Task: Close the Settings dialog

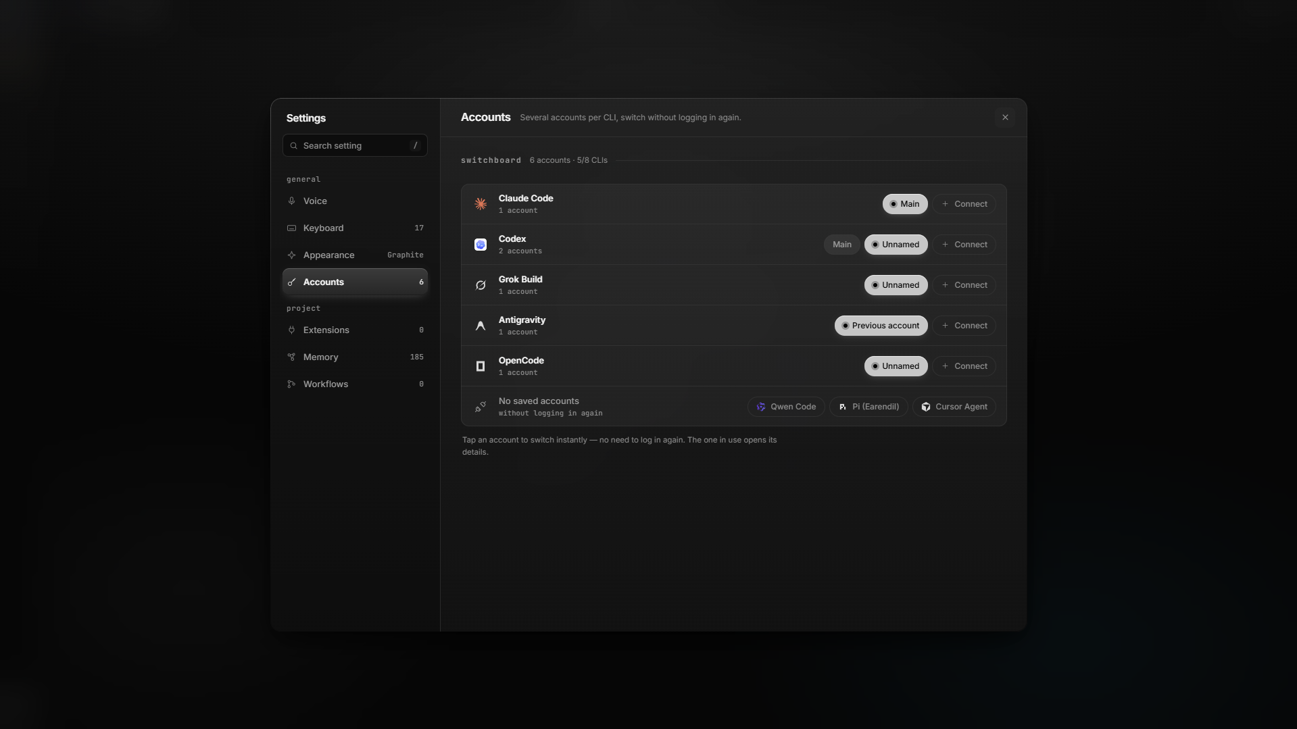Action: pyautogui.click(x=1005, y=118)
